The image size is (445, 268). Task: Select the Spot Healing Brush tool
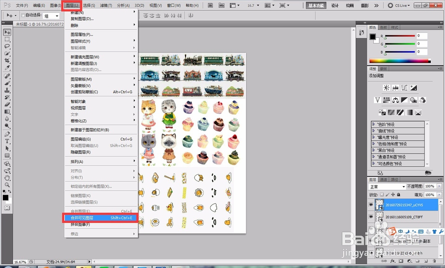pyautogui.click(x=7, y=76)
